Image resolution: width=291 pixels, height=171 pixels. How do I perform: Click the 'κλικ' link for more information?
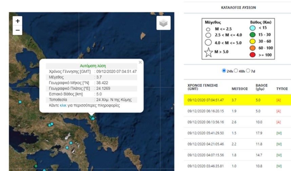point(63,105)
